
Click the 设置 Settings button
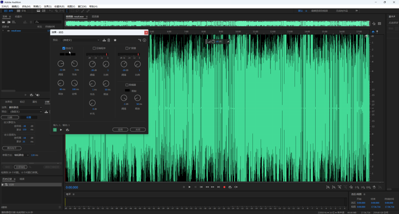click(29, 117)
